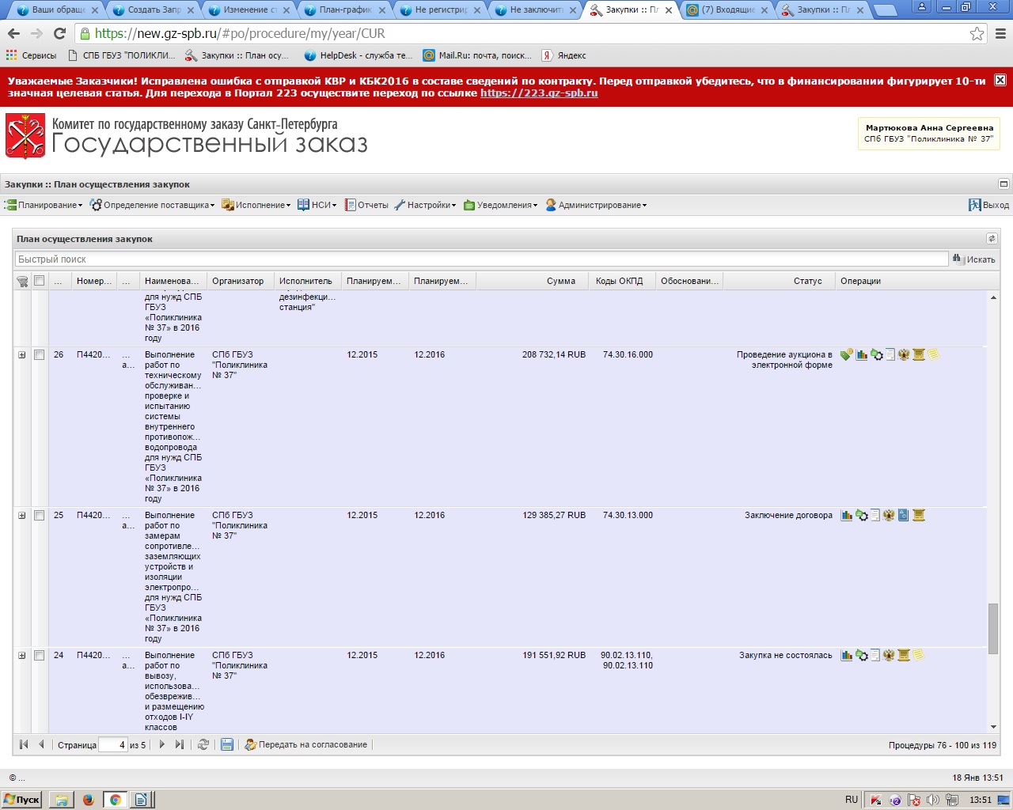Expand row 26 details with the plus icon

(22, 355)
